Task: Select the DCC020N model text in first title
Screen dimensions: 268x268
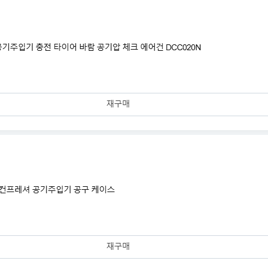Action: [x=183, y=47]
